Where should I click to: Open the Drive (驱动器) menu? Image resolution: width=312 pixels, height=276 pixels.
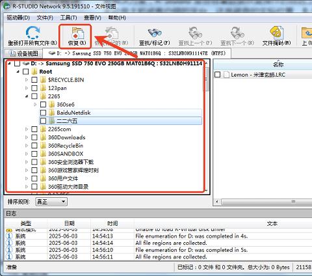coord(18,18)
